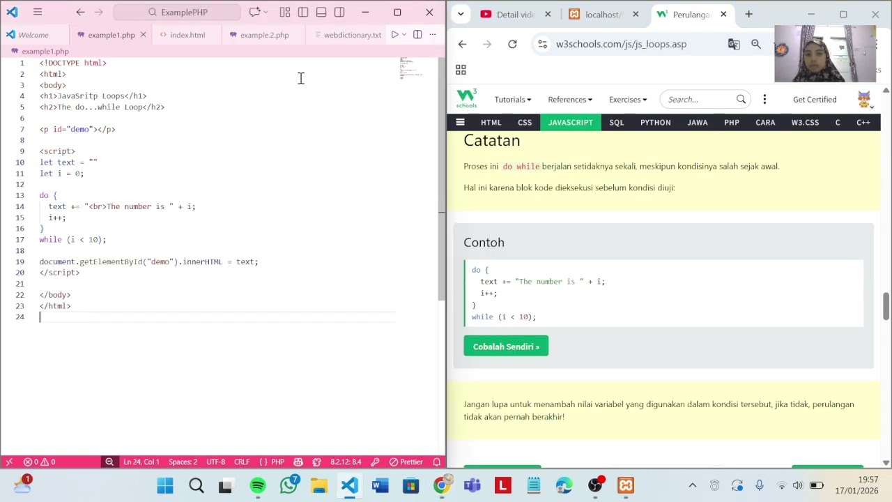Click the w3schools.com address bar URL
892x502 pixels.
(x=621, y=44)
